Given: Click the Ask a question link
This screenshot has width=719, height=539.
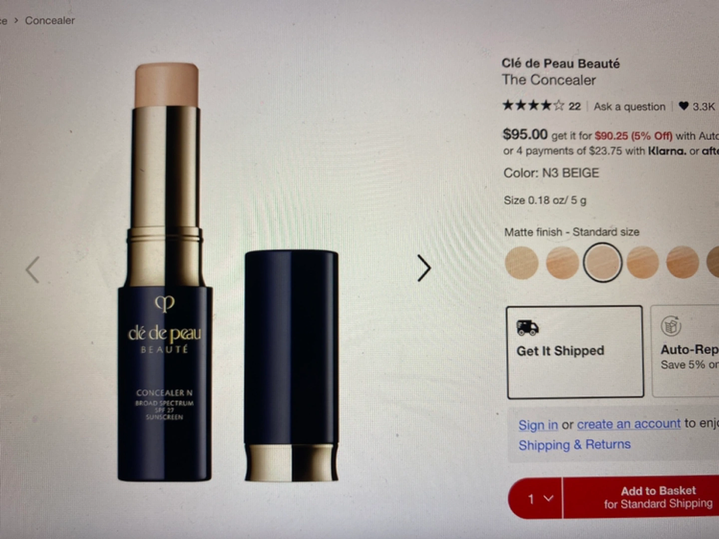Looking at the screenshot, I should point(629,106).
